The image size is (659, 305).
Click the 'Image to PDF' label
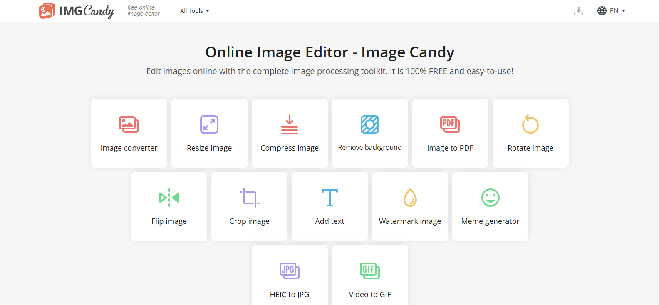click(450, 148)
